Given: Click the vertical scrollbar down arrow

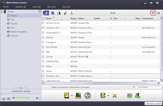Looking at the screenshot, I should point(161,80).
